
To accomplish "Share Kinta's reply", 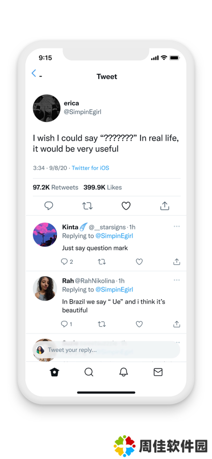I will point(177,261).
